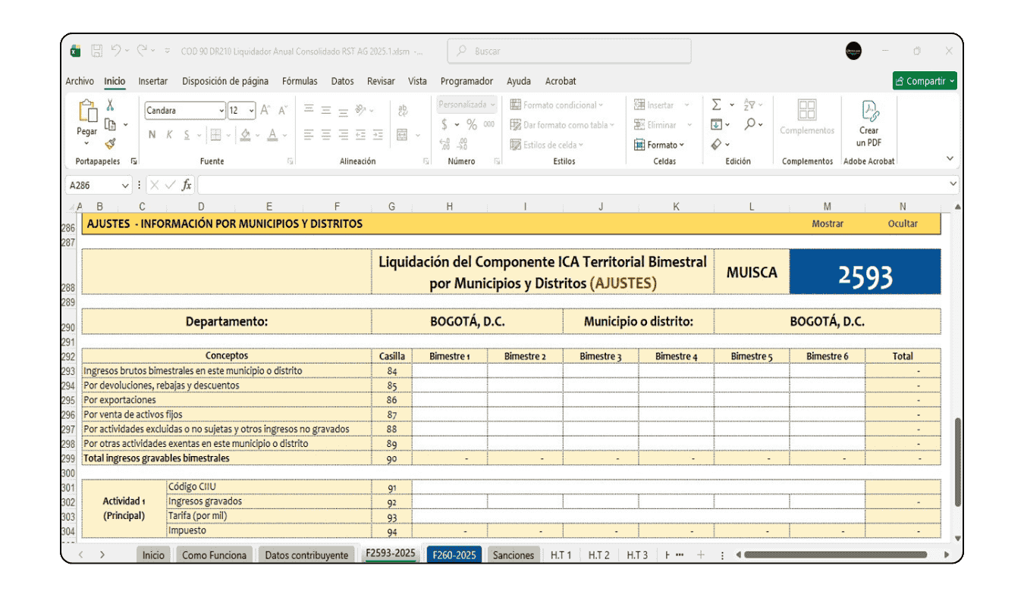The width and height of the screenshot is (1024, 597).
Task: Open Formato condicional in the Estilos group
Action: [556, 105]
